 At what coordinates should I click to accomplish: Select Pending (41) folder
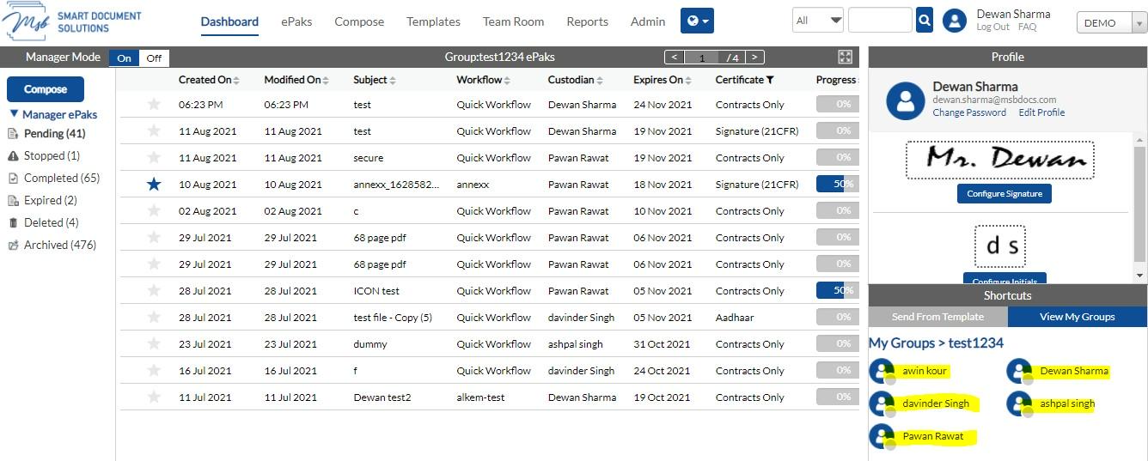coord(55,133)
